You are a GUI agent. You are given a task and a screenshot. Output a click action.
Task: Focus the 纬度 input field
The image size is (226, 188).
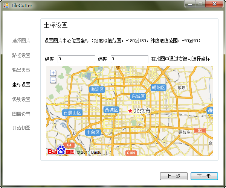tap(130, 59)
